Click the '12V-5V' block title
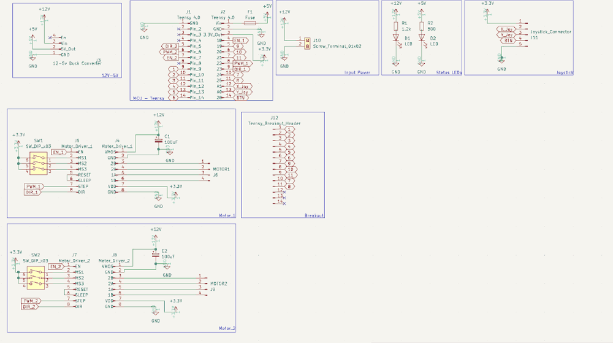The image size is (613, 343). 110,75
